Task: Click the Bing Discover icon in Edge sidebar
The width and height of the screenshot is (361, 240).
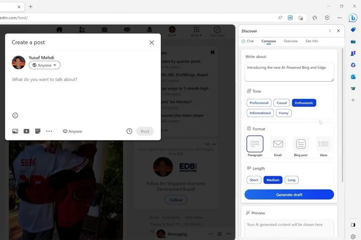Action: 353,18
